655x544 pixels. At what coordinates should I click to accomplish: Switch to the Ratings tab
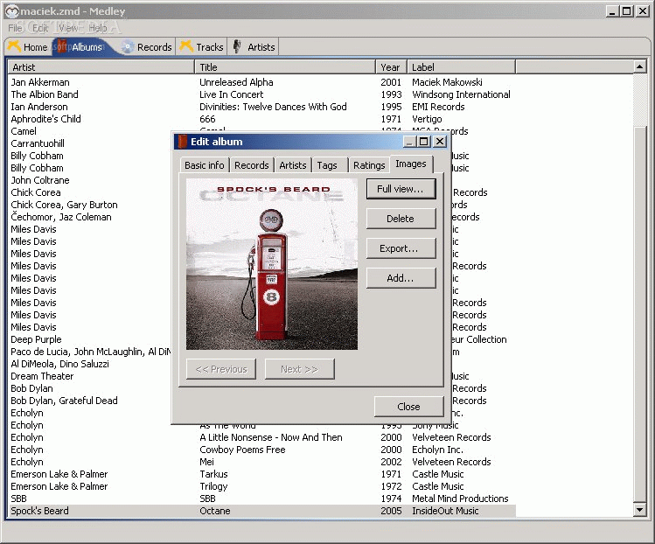(x=369, y=165)
